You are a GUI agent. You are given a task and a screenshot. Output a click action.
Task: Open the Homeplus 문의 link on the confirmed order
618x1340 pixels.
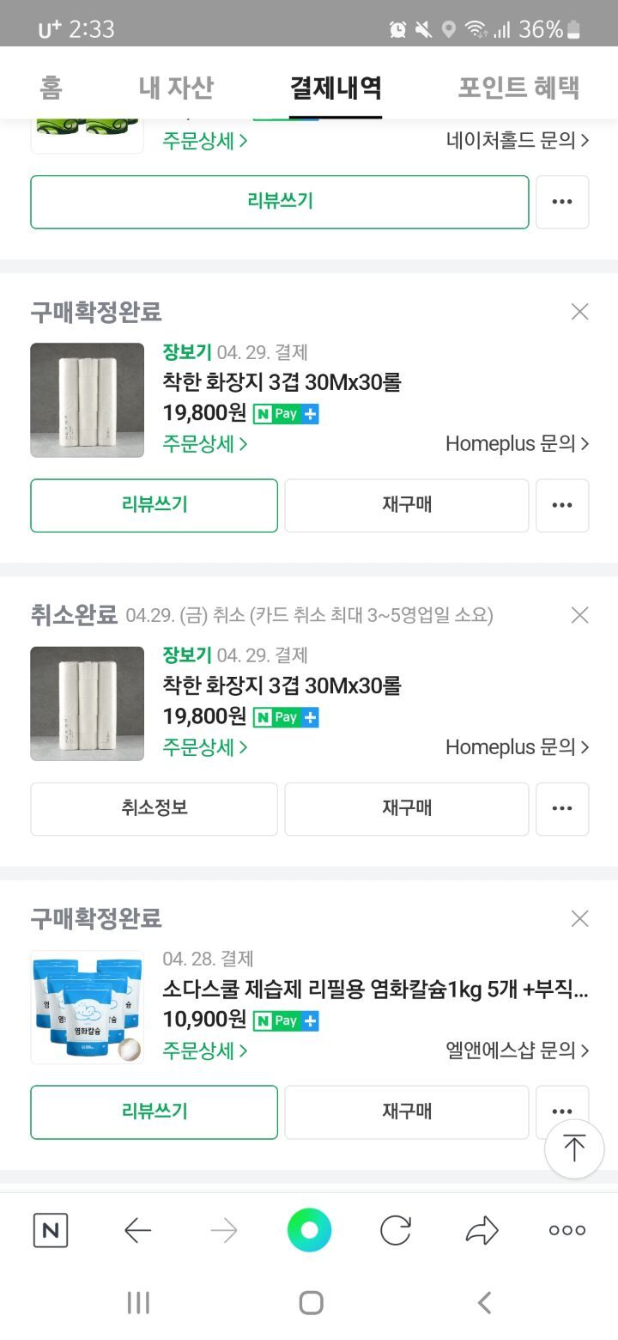click(x=517, y=444)
